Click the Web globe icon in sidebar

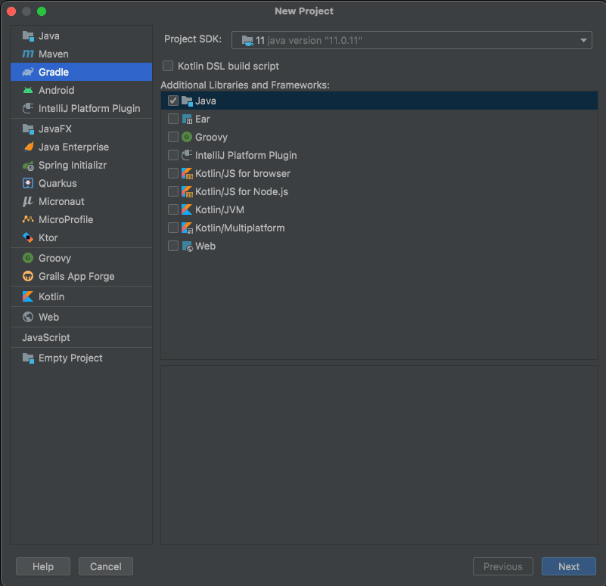pyautogui.click(x=28, y=317)
